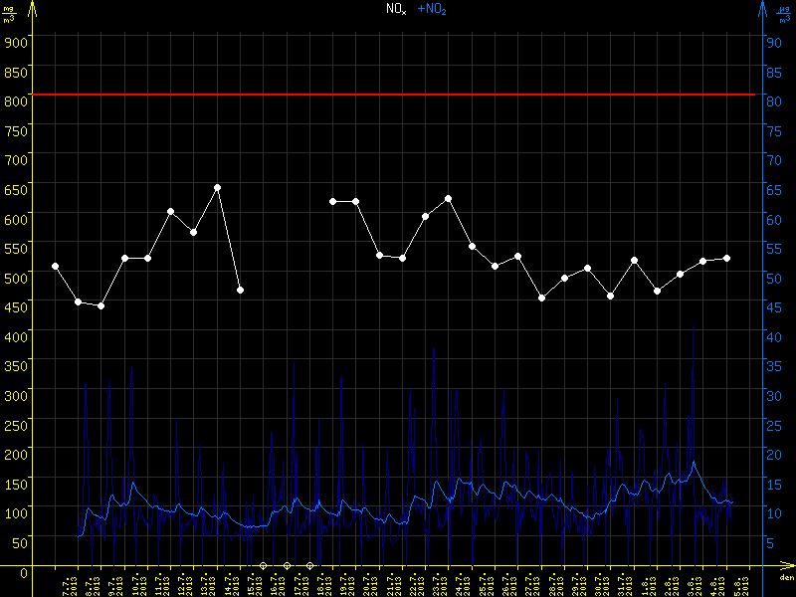
Task: Click the 22.7.2013 date label
Action: click(412, 582)
